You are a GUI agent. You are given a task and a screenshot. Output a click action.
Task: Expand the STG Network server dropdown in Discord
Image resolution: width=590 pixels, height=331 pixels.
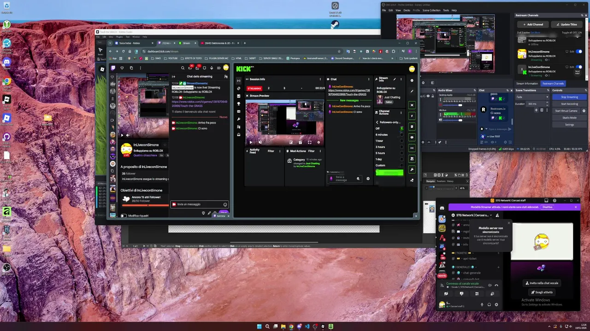click(x=491, y=215)
